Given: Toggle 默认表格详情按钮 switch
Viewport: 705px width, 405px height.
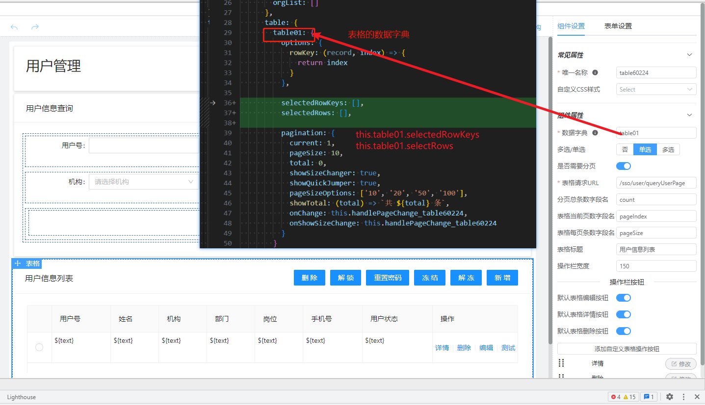Looking at the screenshot, I should coord(624,314).
